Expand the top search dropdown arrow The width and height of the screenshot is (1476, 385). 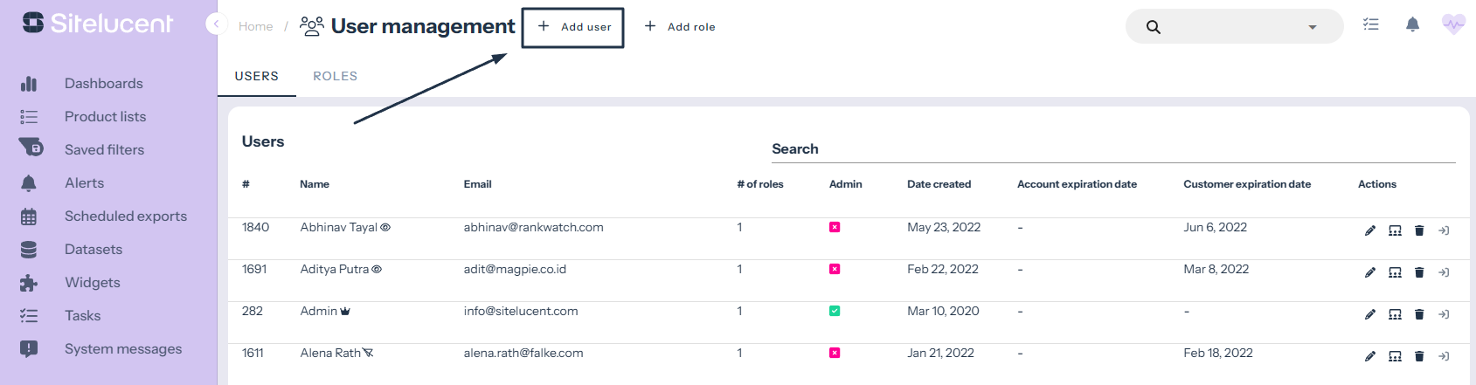1312,27
